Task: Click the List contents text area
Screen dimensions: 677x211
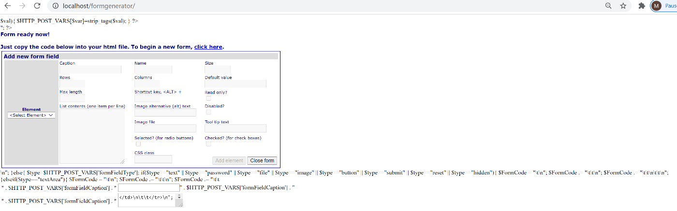Action: [92, 136]
